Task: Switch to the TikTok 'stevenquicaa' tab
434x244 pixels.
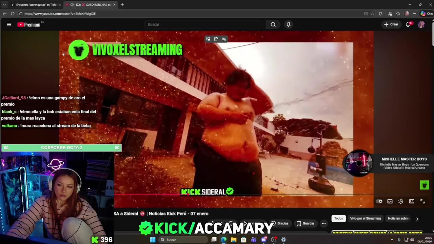Action: [x=36, y=4]
